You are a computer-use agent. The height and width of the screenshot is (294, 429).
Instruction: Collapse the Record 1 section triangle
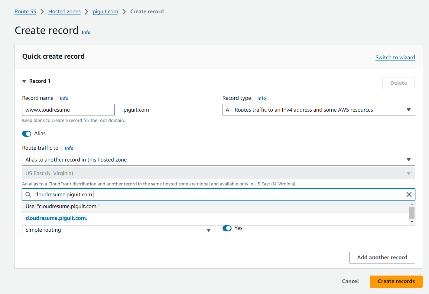(x=24, y=81)
